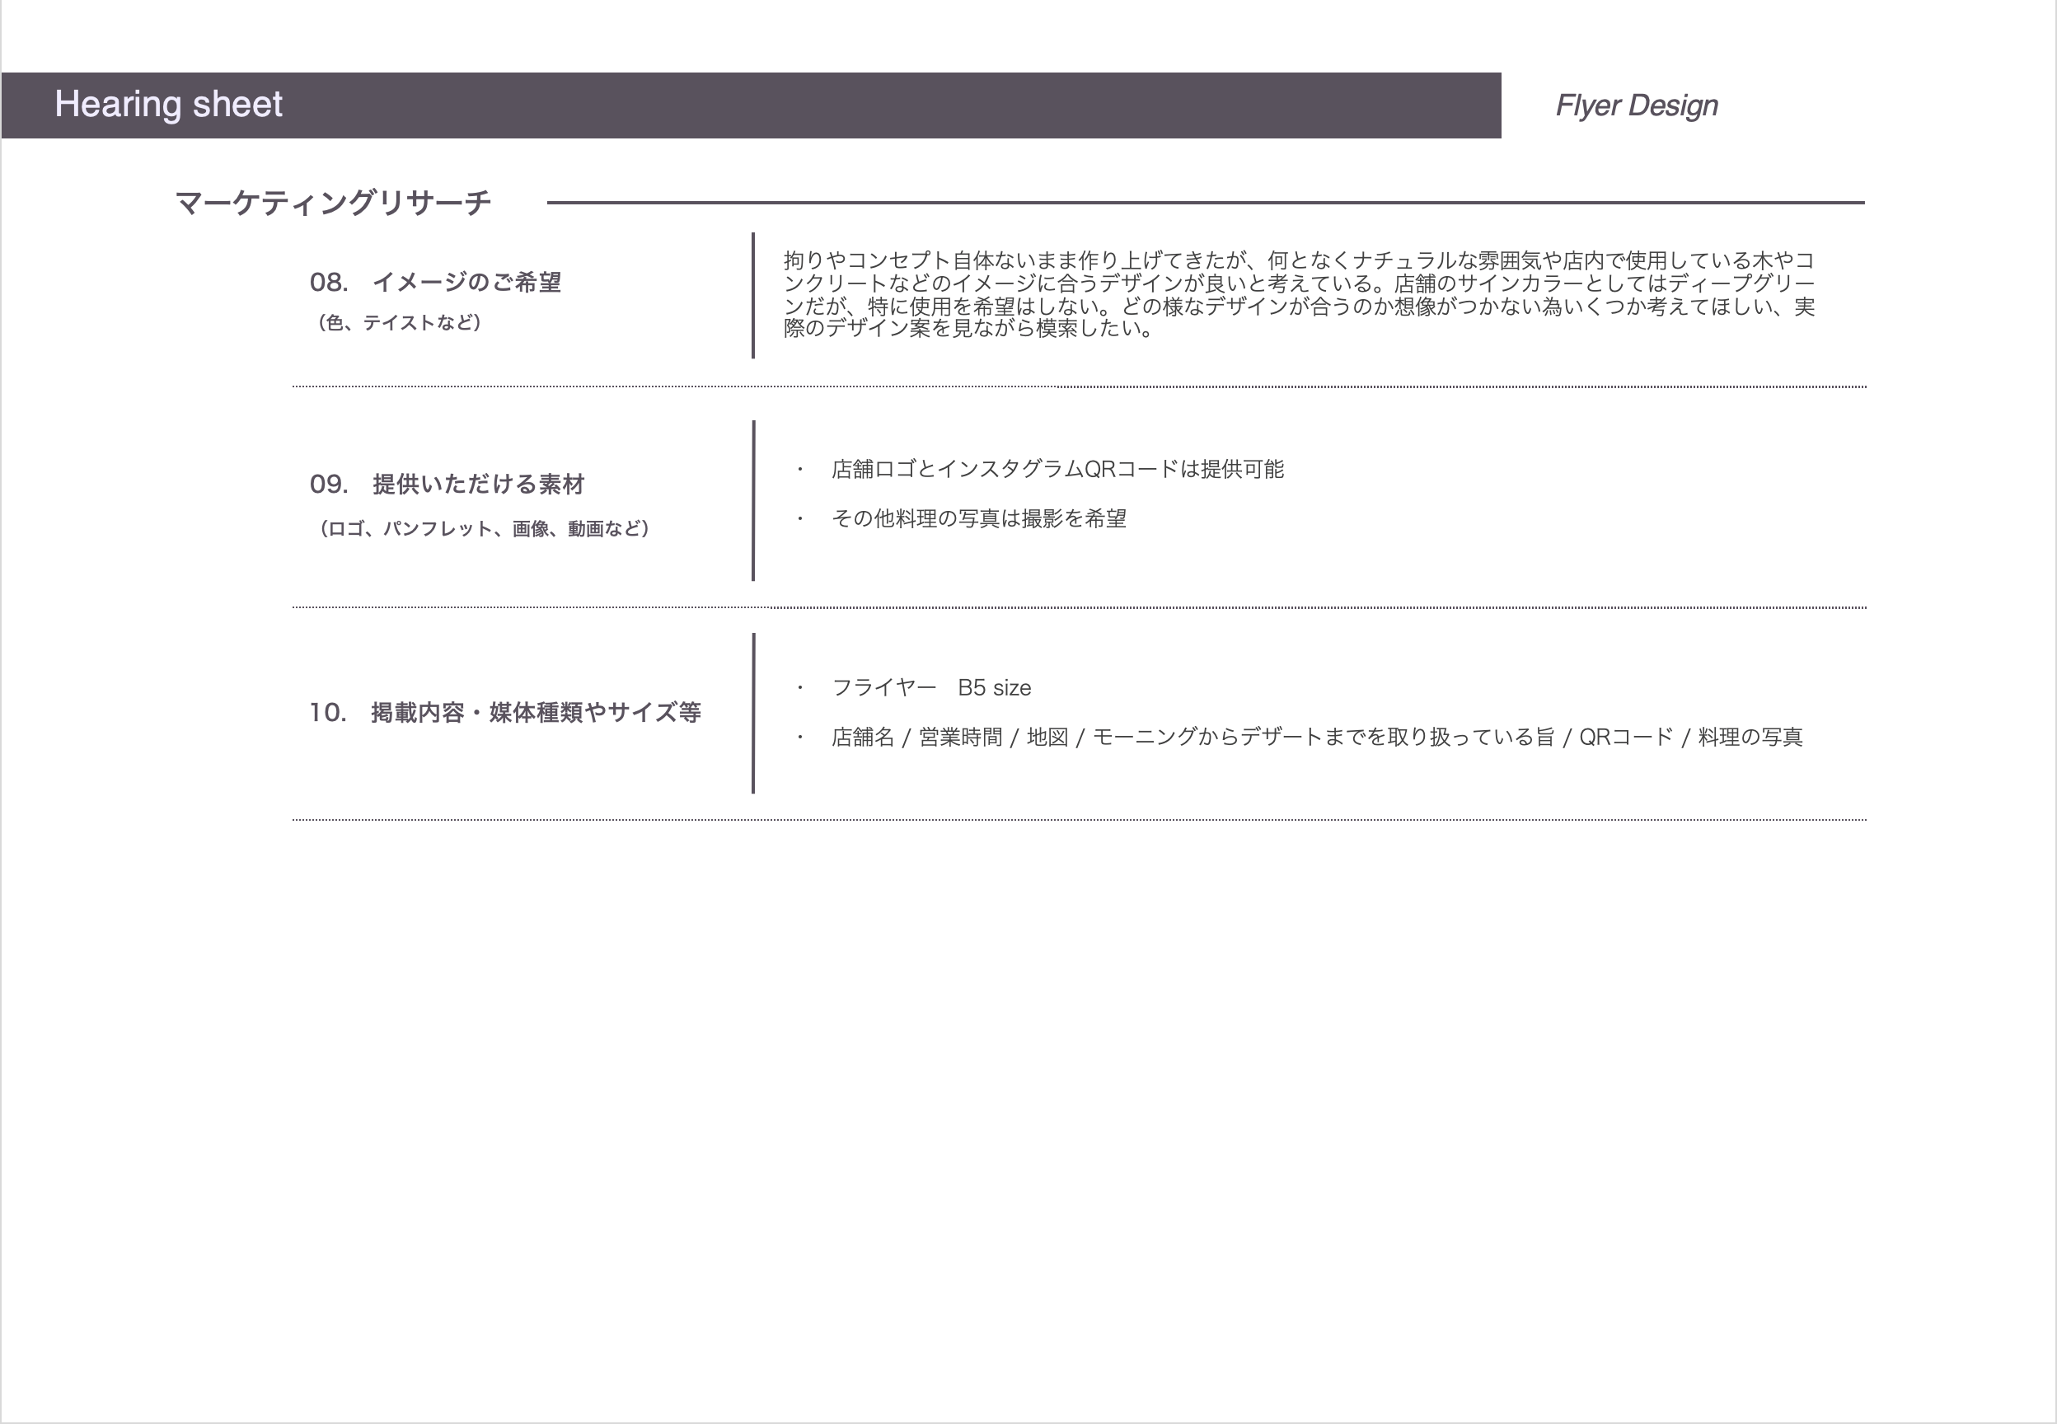Select the マーケティングリサーチ section heading
The width and height of the screenshot is (2057, 1424).
[x=333, y=203]
